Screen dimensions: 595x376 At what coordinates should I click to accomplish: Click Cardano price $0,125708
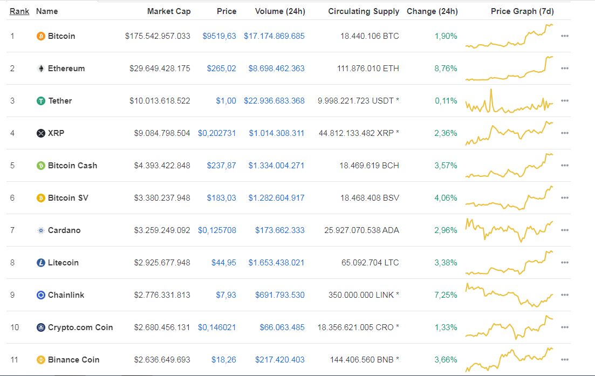(217, 230)
